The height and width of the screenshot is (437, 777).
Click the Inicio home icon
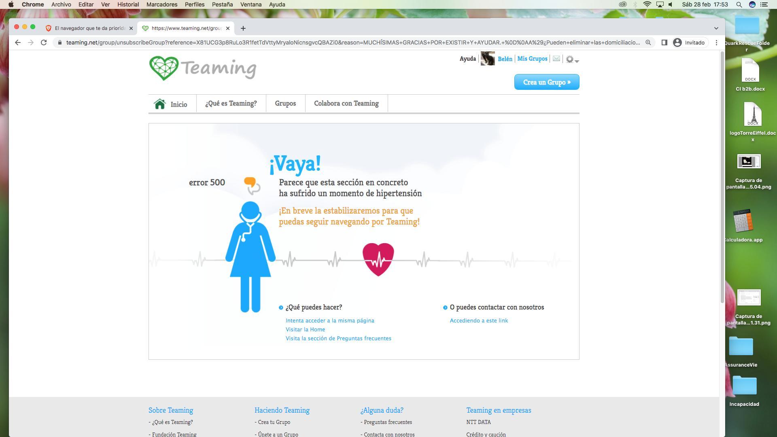tap(160, 104)
